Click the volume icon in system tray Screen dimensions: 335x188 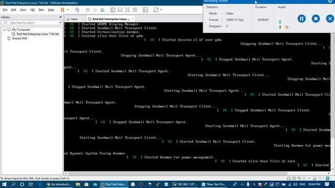click(x=295, y=184)
